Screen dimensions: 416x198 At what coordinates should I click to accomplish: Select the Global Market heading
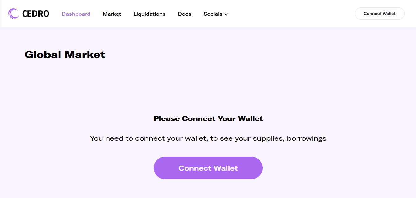coord(65,55)
